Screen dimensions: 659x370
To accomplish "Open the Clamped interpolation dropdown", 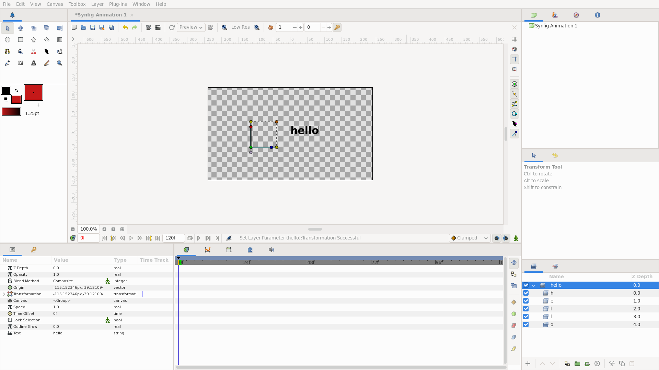I will [x=470, y=238].
